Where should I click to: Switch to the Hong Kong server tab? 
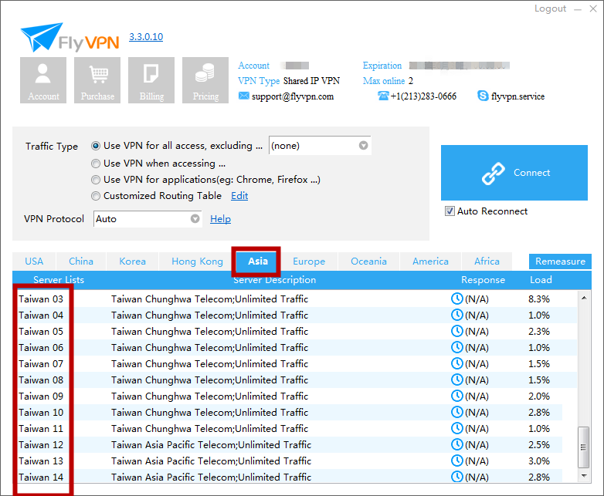[x=197, y=261]
